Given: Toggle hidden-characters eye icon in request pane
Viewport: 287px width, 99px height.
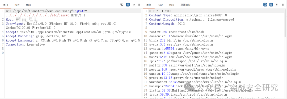Looking at the screenshot, I should click(x=122, y=4).
